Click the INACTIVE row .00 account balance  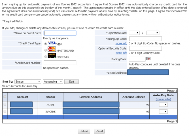pyautogui.click(x=147, y=112)
